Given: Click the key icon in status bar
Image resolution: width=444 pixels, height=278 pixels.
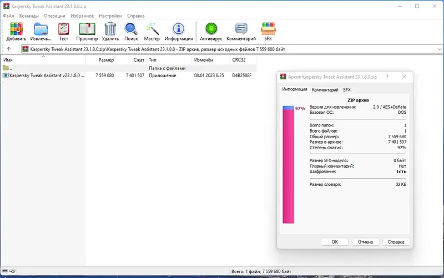Looking at the screenshot, I should (x=12, y=271).
